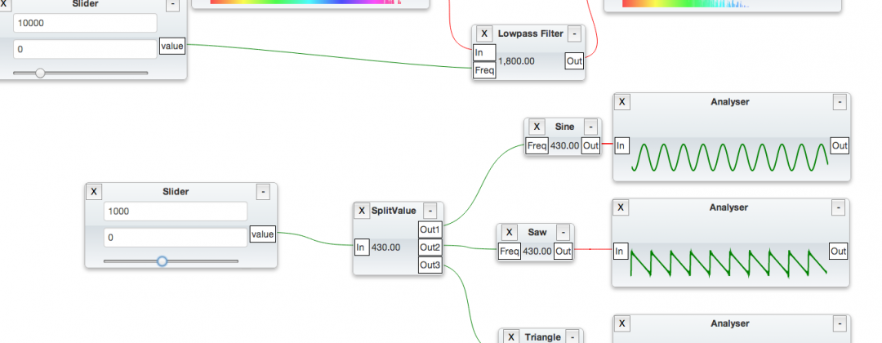Close the Lowpass Filter node with X
This screenshot has width=882, height=343.
click(484, 33)
